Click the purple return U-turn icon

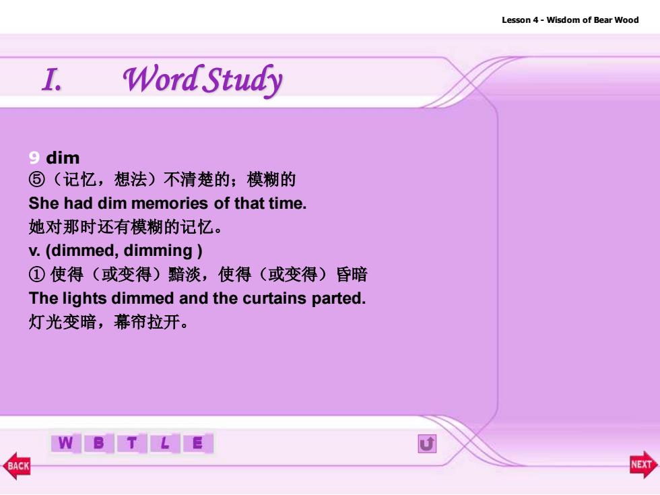tap(427, 444)
